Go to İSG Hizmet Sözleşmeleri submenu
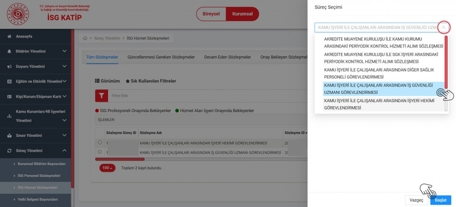 [x=37, y=187]
